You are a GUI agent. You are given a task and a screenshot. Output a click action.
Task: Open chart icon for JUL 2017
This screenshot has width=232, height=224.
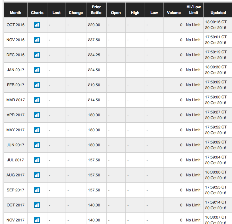[x=37, y=160]
